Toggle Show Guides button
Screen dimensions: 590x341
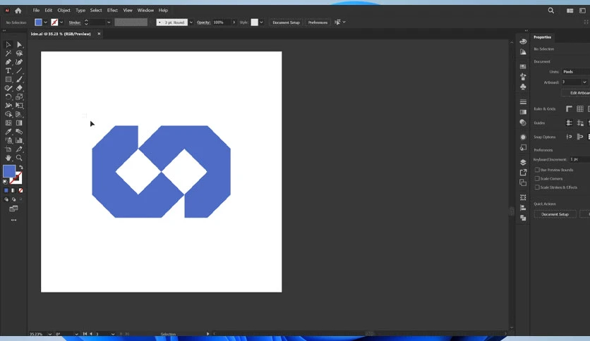point(569,123)
